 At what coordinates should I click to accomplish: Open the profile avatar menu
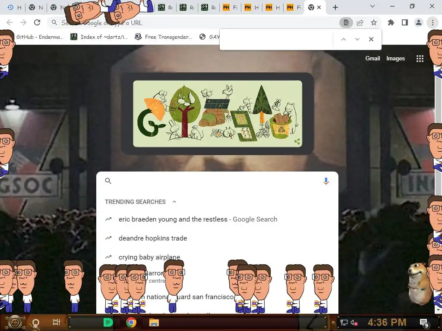[419, 22]
